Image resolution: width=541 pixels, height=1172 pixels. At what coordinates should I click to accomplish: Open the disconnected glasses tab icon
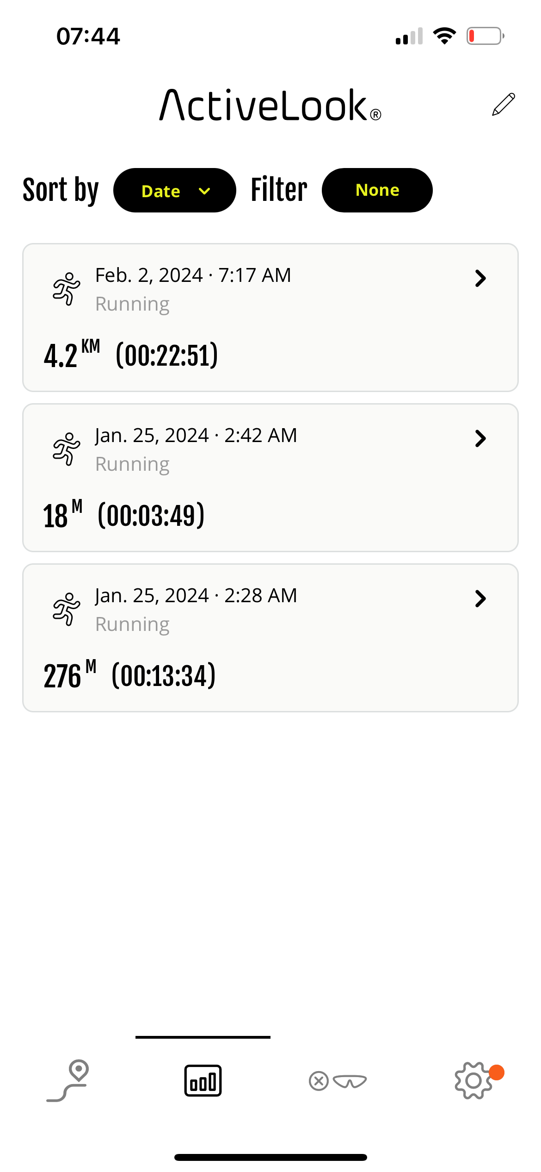pyautogui.click(x=338, y=1081)
